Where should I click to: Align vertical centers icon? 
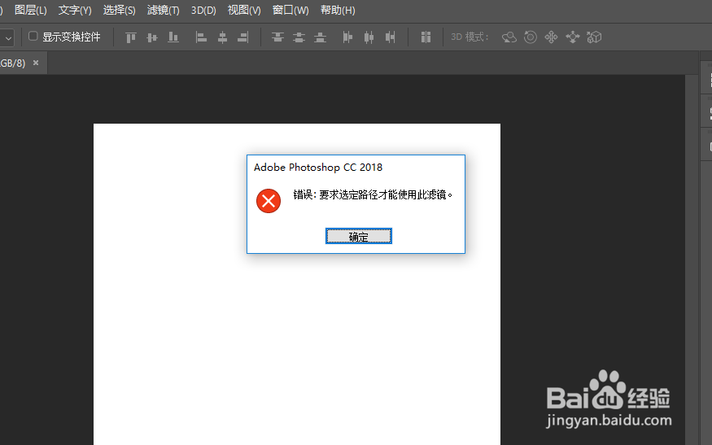[x=152, y=37]
